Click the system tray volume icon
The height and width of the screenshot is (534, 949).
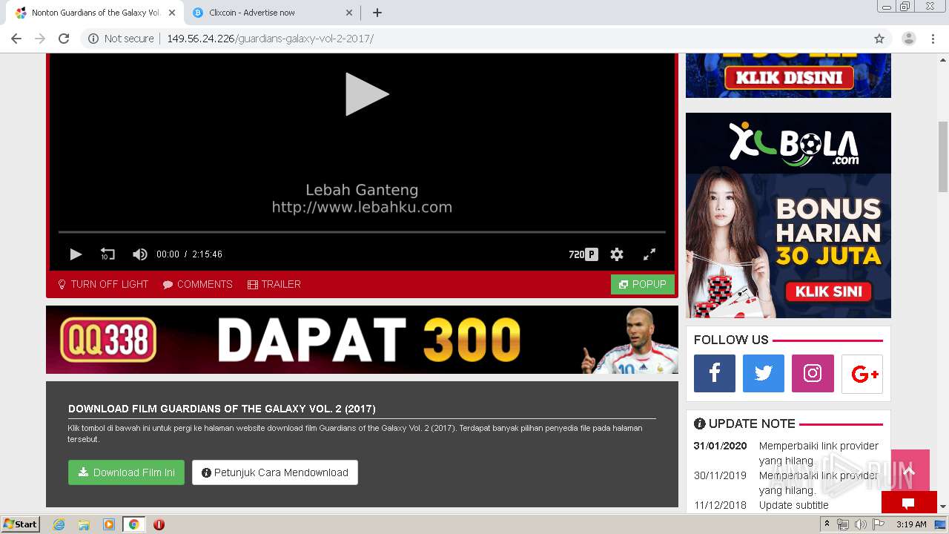pyautogui.click(x=860, y=524)
